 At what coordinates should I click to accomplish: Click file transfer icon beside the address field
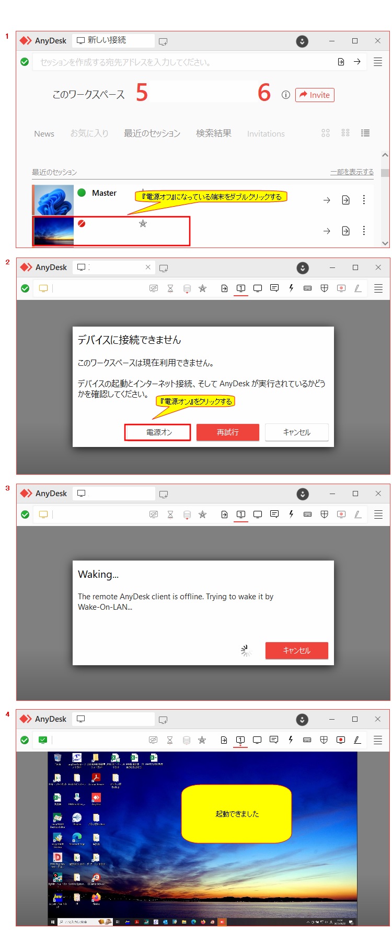point(341,62)
